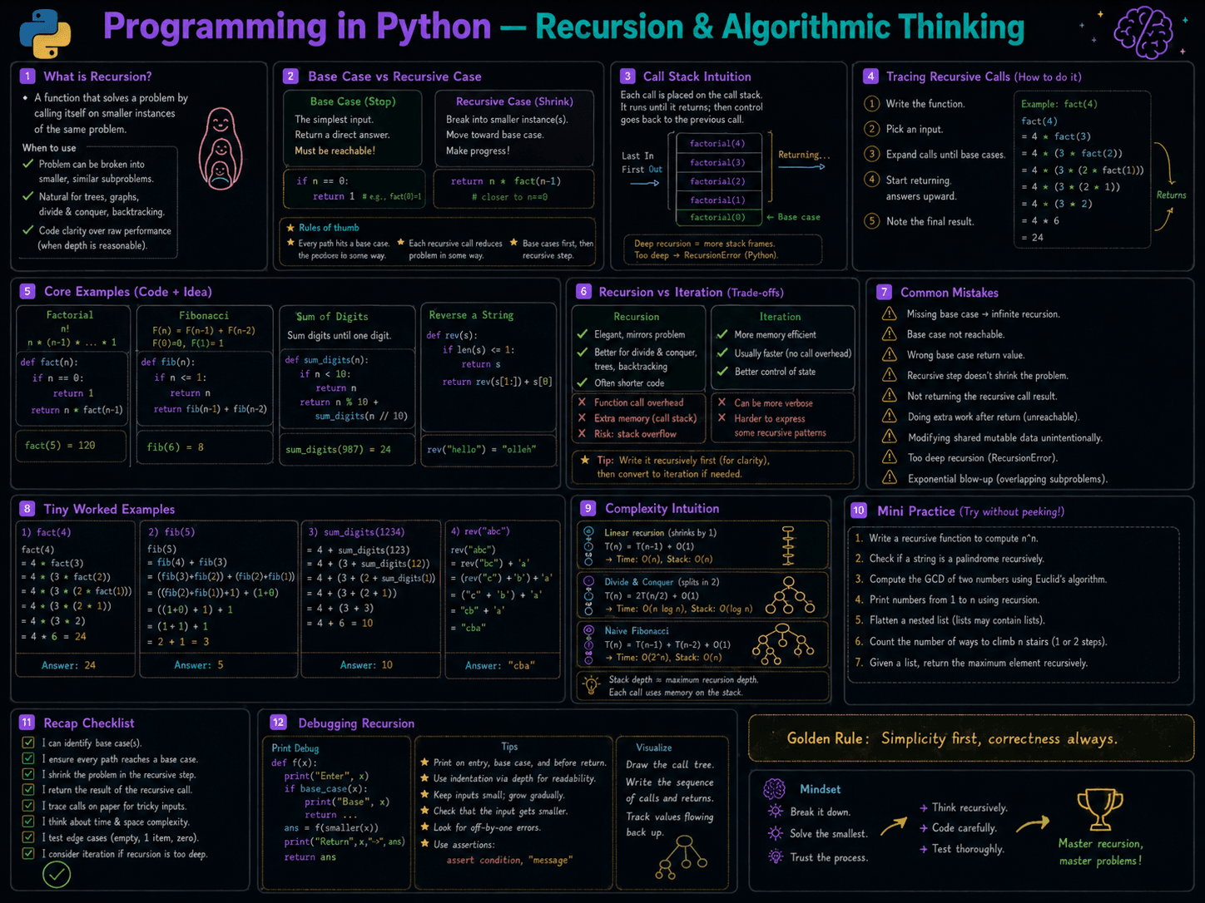1205x903 pixels.
Task: Click the Print Debug heading in Debugging Recursion
Action: point(295,748)
